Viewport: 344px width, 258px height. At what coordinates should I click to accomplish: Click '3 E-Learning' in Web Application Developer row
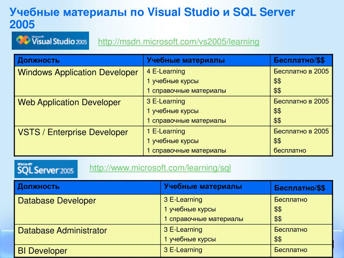(x=166, y=101)
